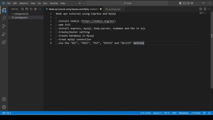Change indentation via Spaces: 4

(x=157, y=113)
